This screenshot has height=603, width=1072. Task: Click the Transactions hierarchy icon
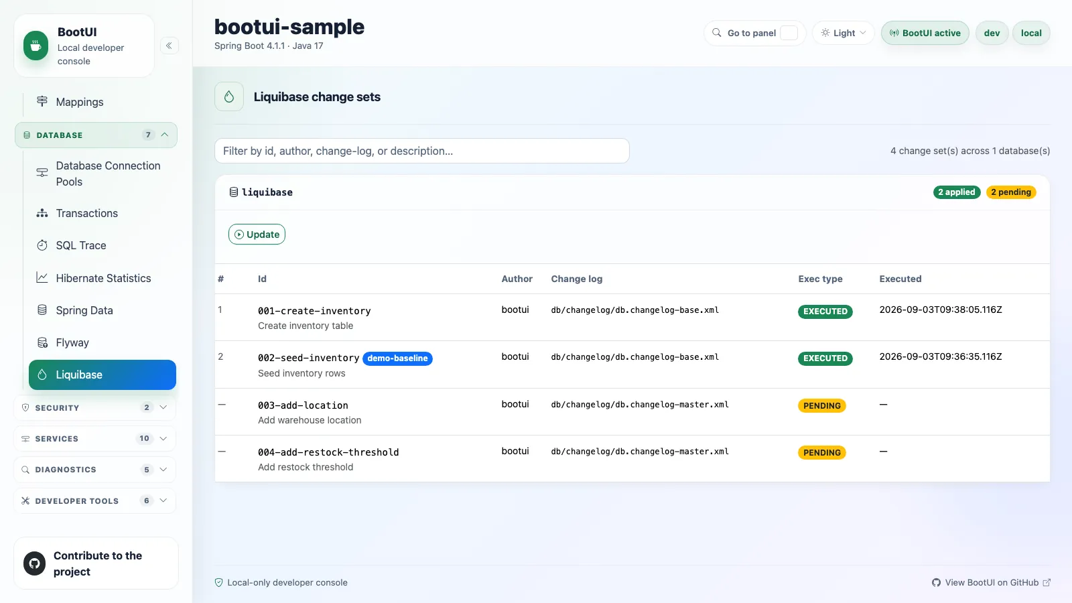pyautogui.click(x=42, y=213)
